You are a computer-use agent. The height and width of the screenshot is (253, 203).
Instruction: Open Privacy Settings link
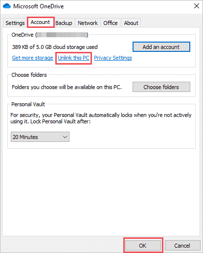point(113,58)
